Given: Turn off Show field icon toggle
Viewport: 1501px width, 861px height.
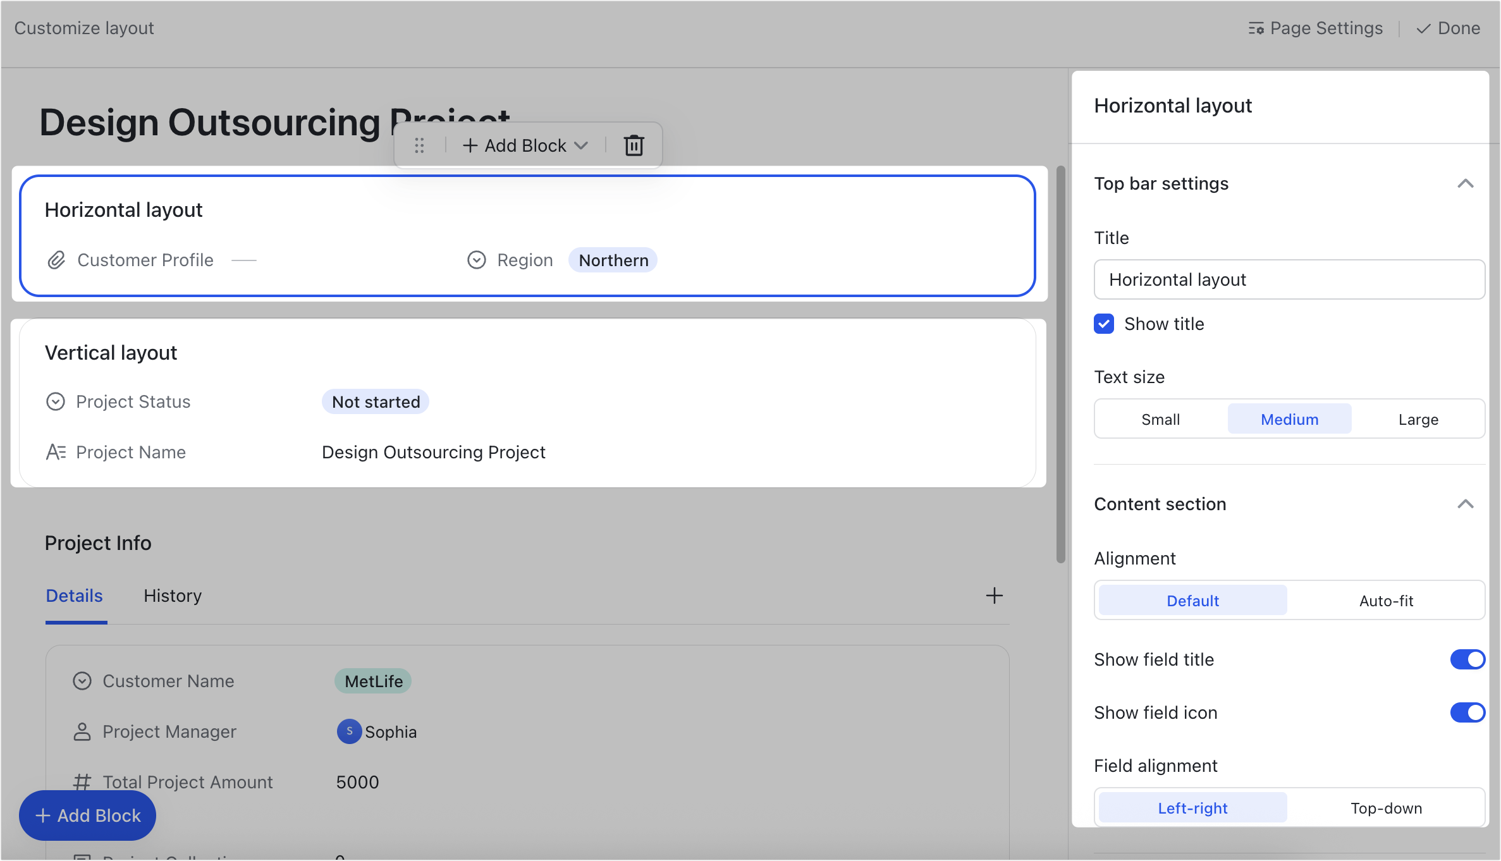Looking at the screenshot, I should [1467, 712].
